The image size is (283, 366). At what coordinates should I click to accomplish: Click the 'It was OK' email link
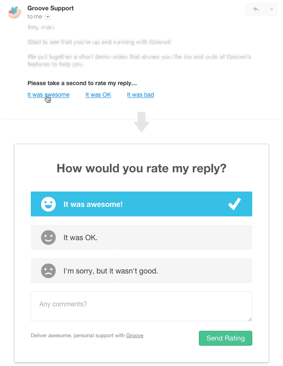tap(98, 95)
